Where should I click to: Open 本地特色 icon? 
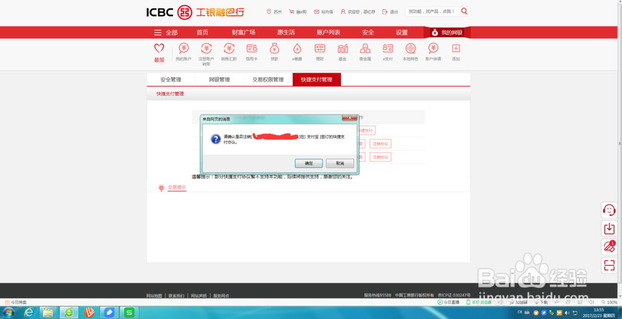click(410, 49)
